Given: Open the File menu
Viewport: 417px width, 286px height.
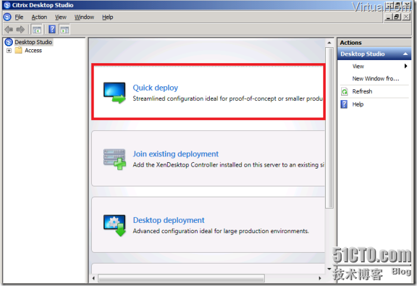Looking at the screenshot, I should (19, 17).
